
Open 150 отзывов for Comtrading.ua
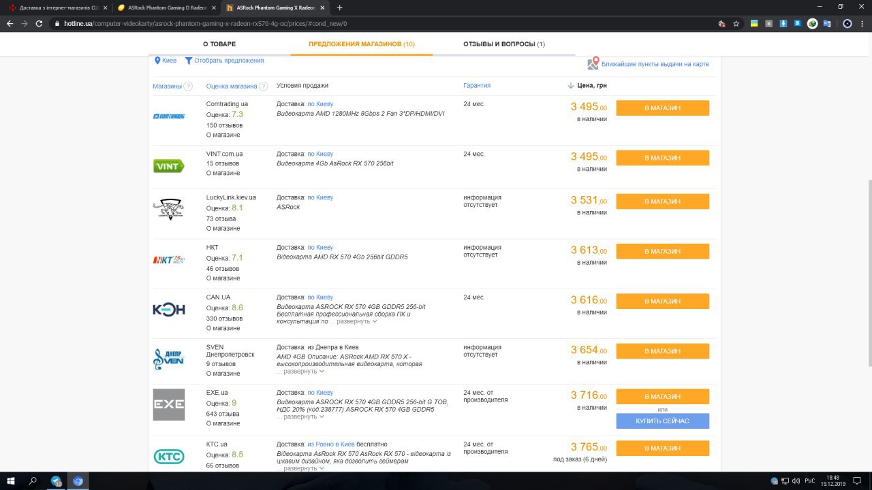point(224,125)
